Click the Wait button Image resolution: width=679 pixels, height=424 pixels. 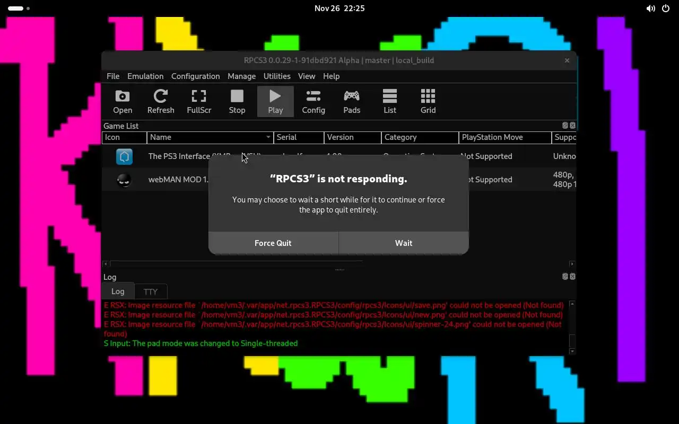coord(404,243)
